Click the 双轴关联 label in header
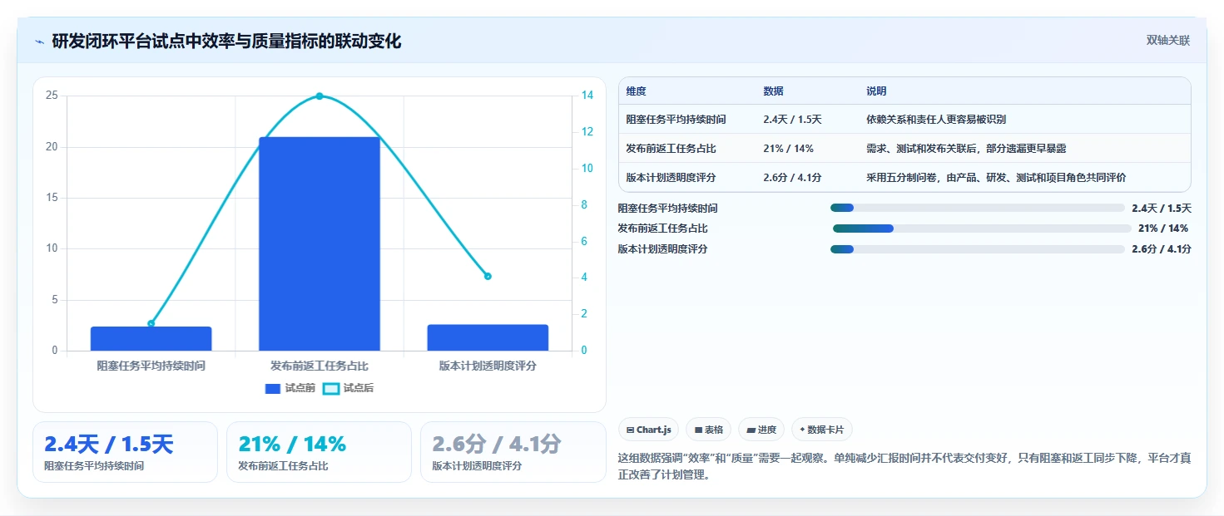The width and height of the screenshot is (1224, 516). click(x=1168, y=40)
